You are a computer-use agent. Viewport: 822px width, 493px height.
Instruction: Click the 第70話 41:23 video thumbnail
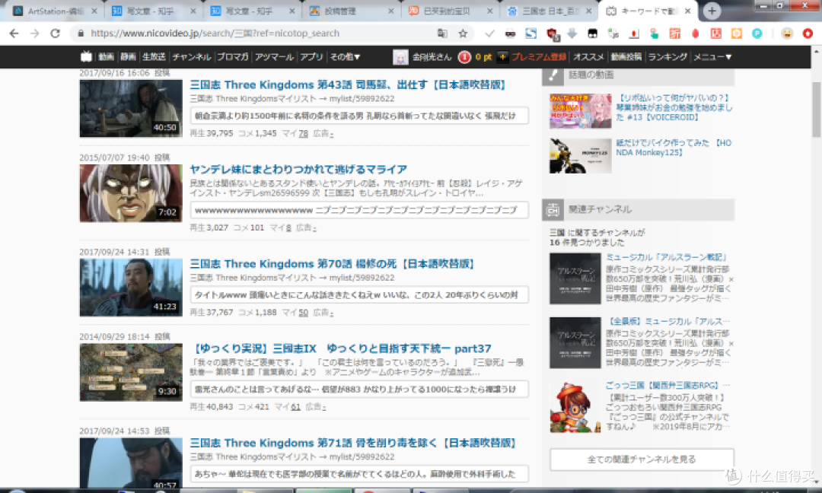coord(131,288)
